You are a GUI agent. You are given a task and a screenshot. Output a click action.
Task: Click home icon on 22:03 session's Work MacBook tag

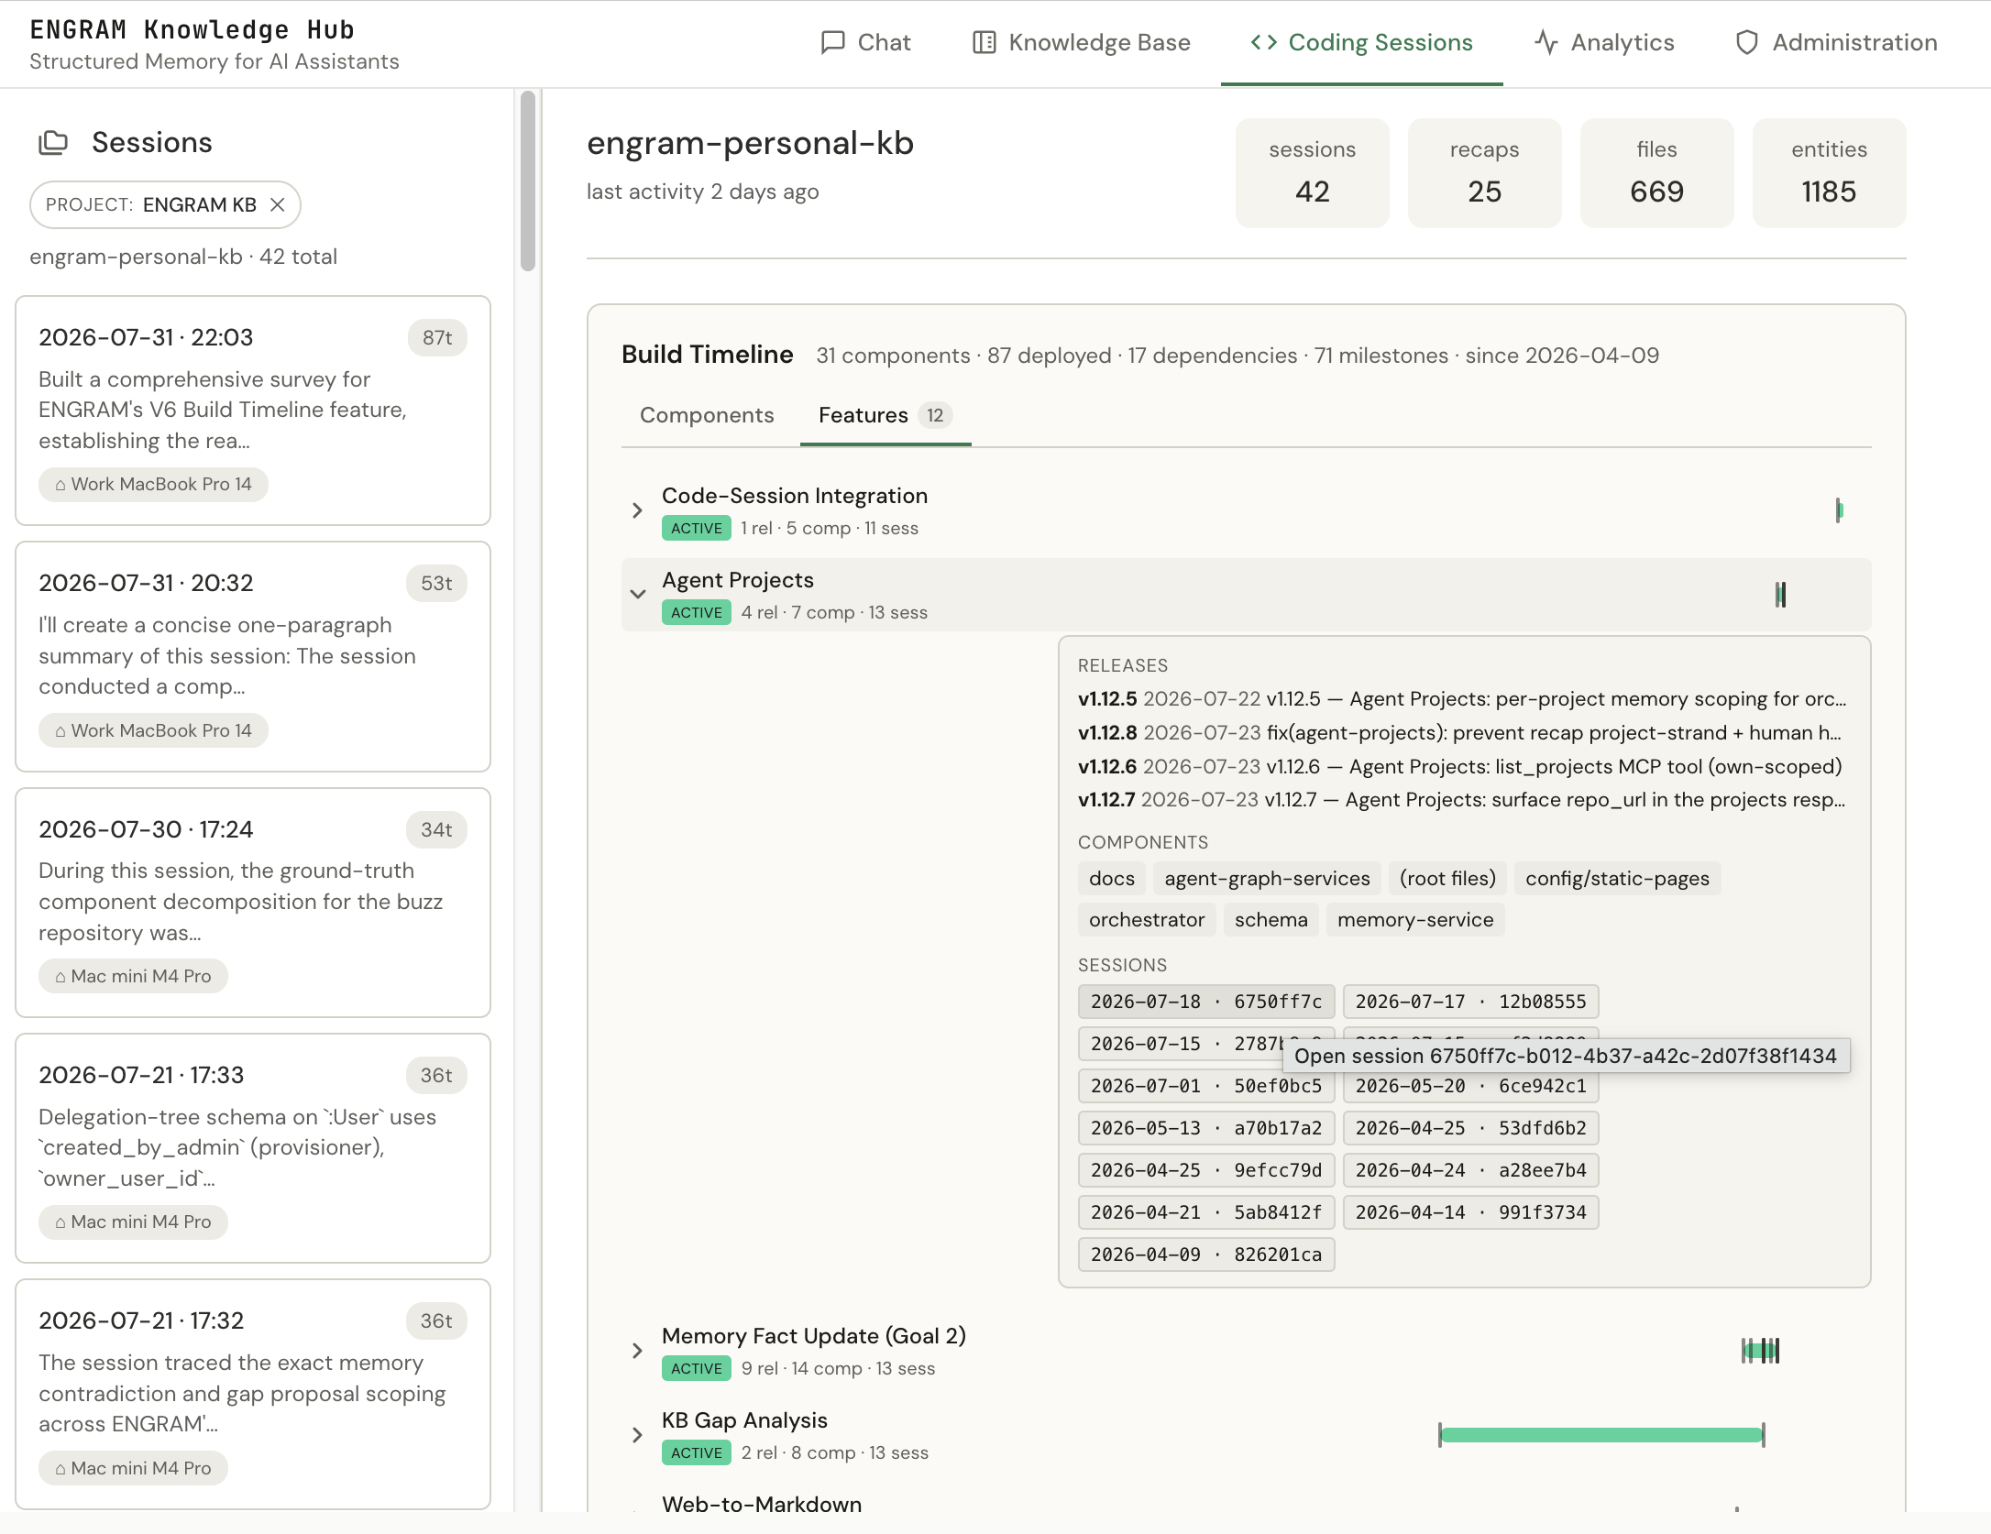(x=60, y=485)
